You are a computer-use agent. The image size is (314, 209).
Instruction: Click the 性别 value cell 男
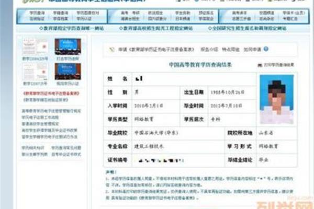pos(137,92)
